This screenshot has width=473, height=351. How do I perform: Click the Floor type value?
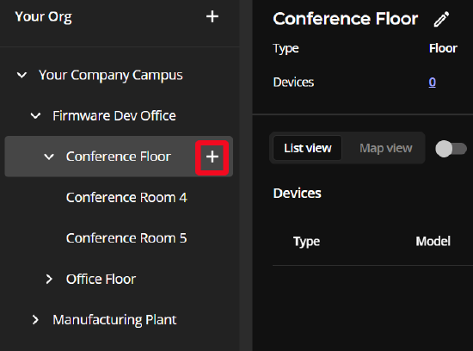click(443, 48)
